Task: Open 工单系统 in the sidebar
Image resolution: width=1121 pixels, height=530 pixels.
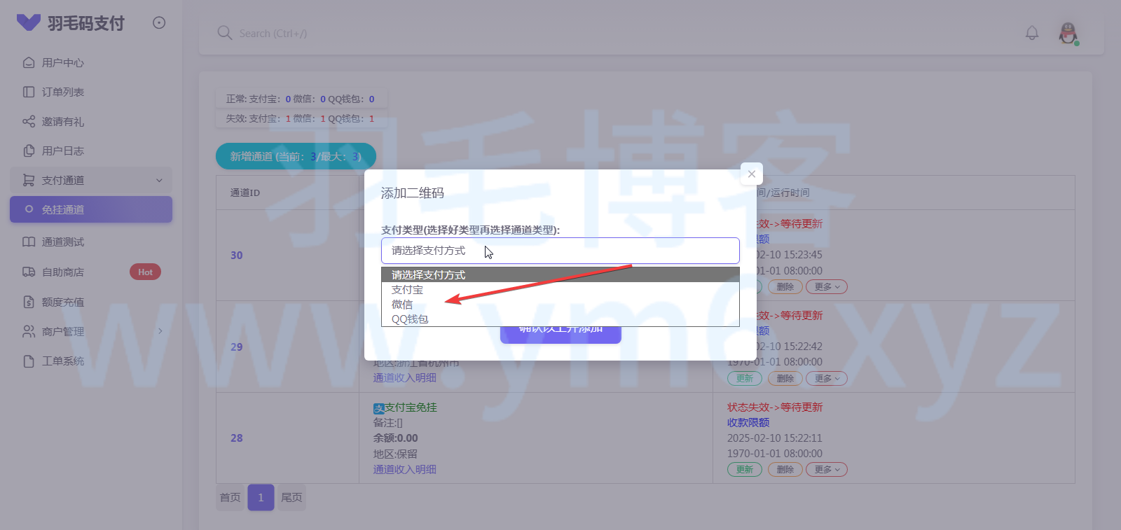Action: tap(91, 361)
